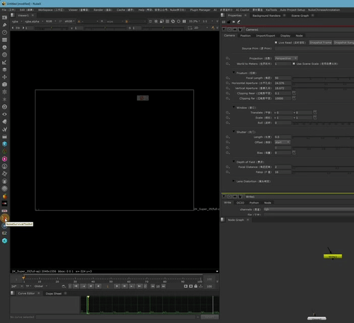
Task: Click the pencil edit icon in Properties toolbar
Action: (239, 22)
